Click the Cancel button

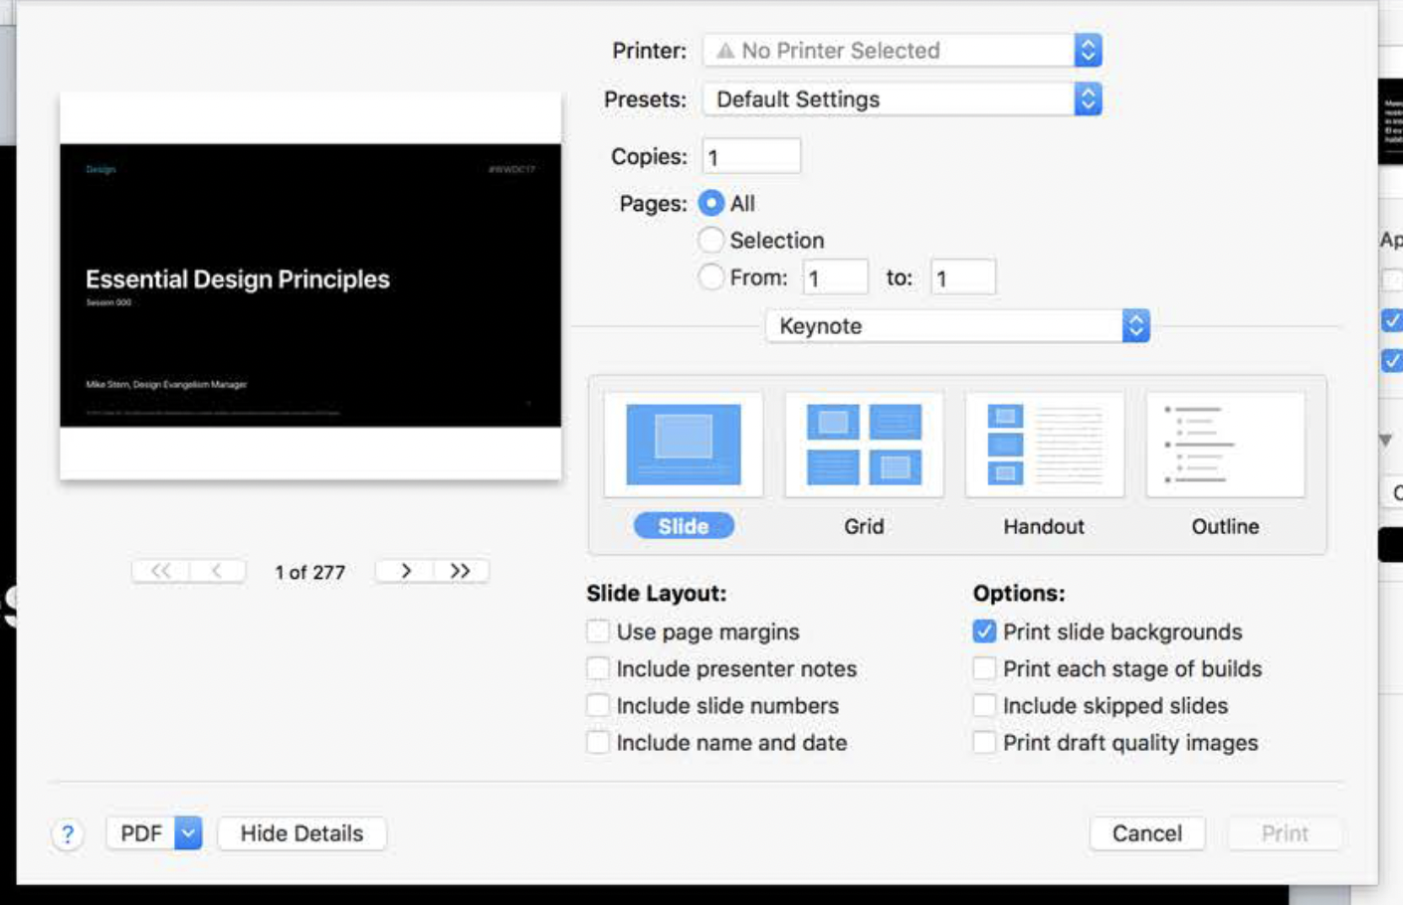coord(1147,833)
